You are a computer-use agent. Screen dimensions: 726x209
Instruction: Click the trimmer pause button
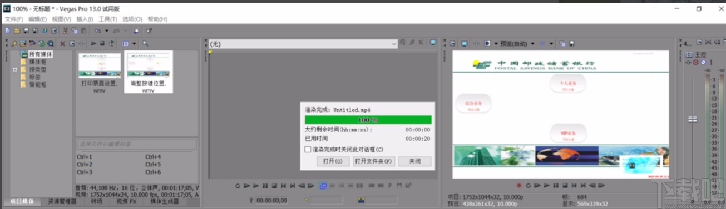coord(265,186)
